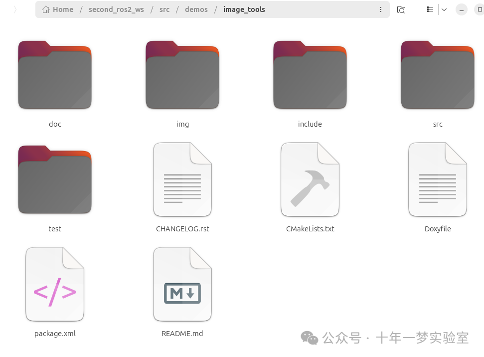Select the README.md markdown icon

click(182, 284)
